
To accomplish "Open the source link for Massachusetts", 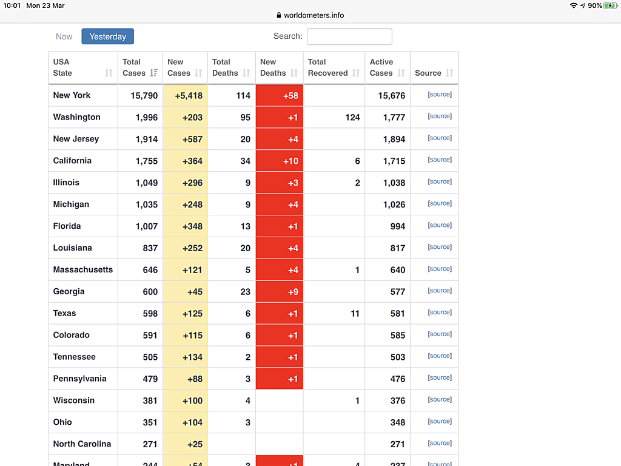I will point(440,269).
